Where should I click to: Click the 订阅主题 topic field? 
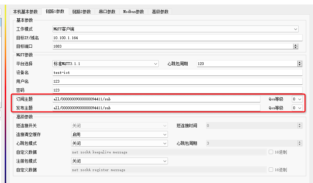click(x=156, y=99)
